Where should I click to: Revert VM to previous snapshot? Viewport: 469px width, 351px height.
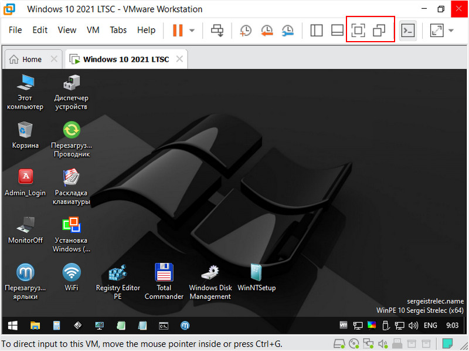[x=267, y=31]
